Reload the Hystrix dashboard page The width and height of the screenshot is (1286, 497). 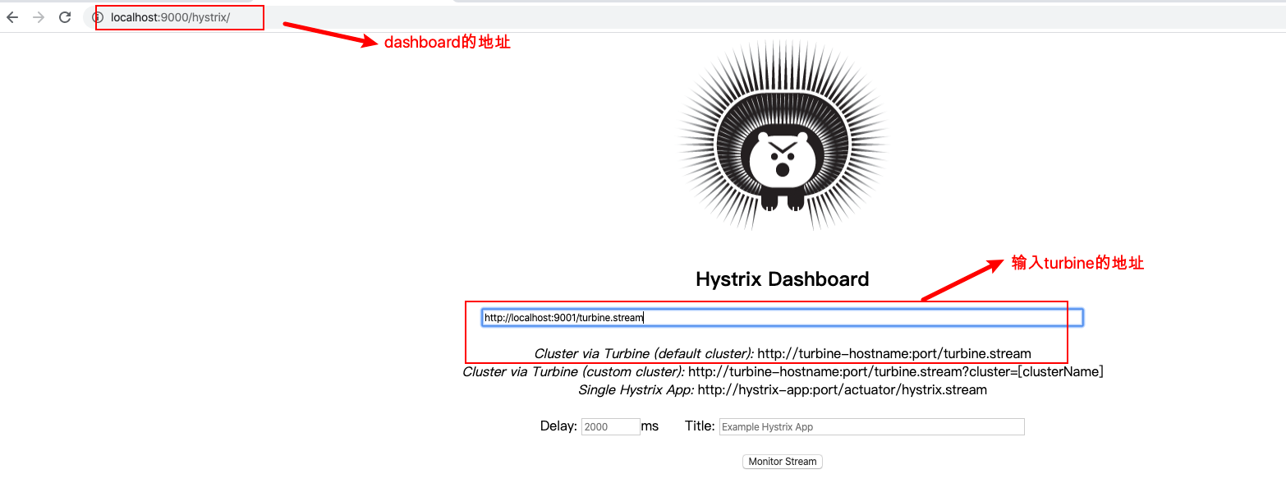pos(64,16)
